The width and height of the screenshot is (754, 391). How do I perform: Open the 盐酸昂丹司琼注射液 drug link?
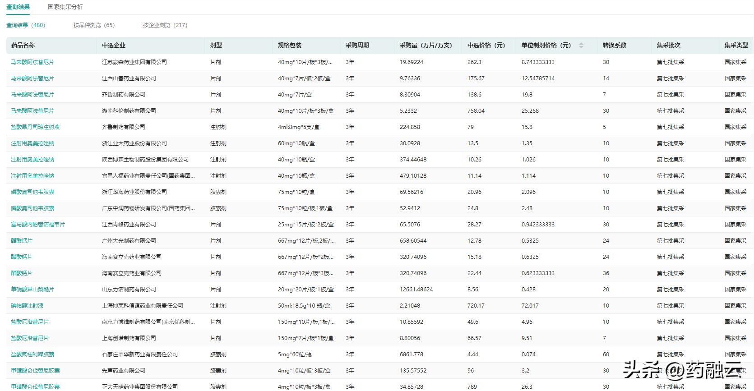click(35, 127)
